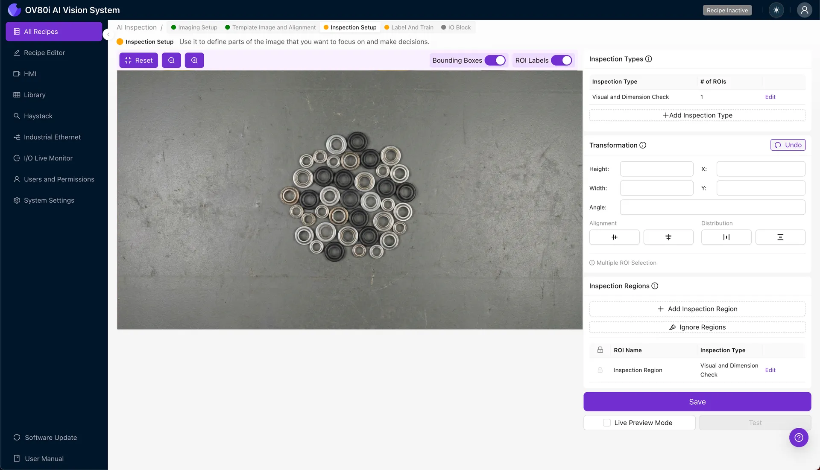This screenshot has width=820, height=470.
Task: Select the zoom out tool above the image
Action: 171,60
